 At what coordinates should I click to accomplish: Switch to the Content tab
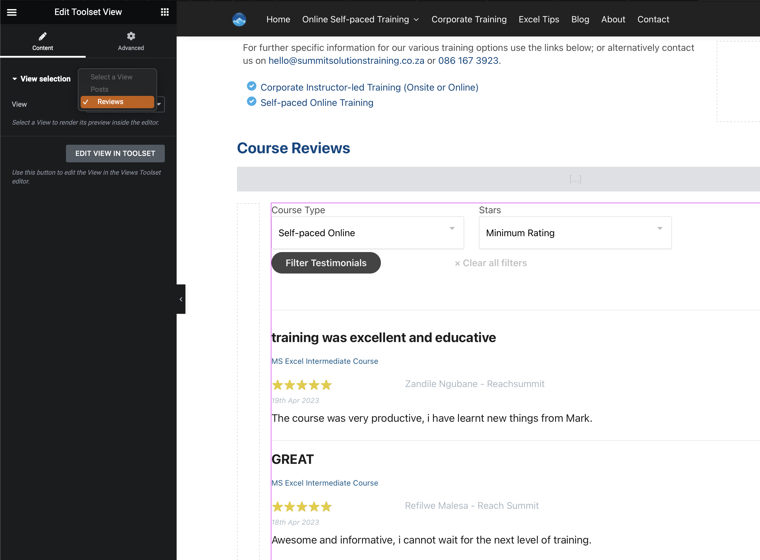point(43,41)
